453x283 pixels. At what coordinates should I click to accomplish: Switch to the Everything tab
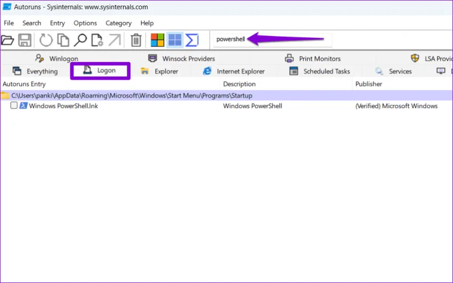35,71
